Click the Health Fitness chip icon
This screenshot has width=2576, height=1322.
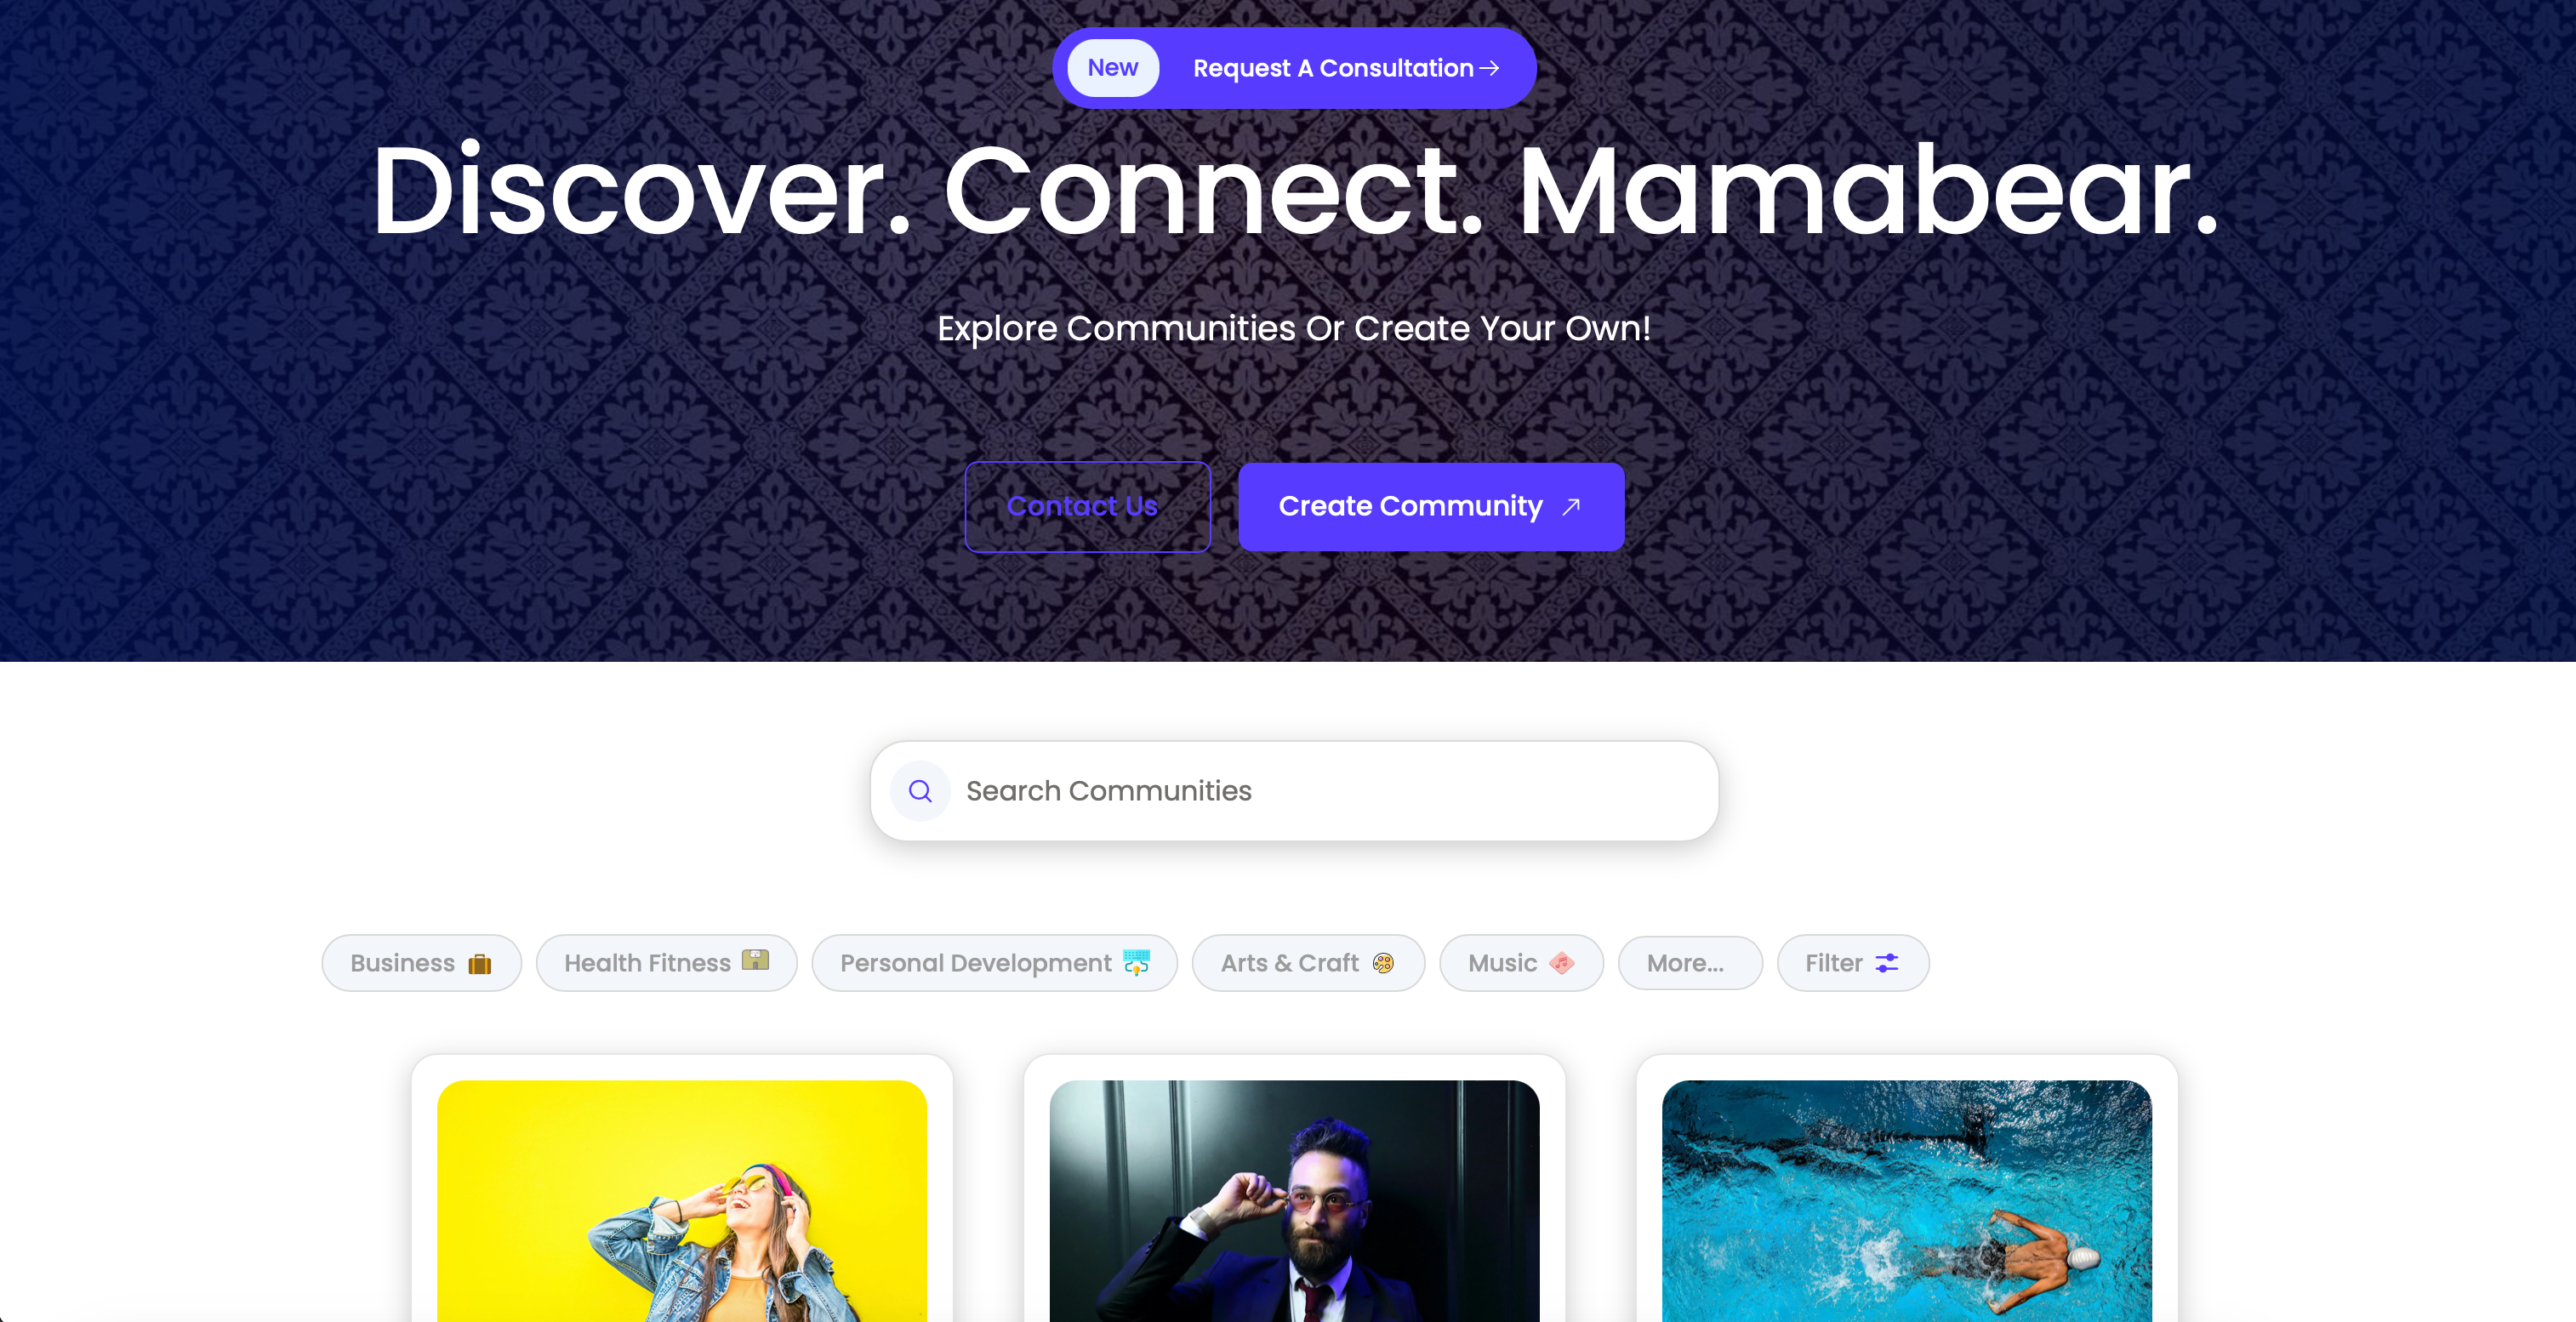(756, 960)
